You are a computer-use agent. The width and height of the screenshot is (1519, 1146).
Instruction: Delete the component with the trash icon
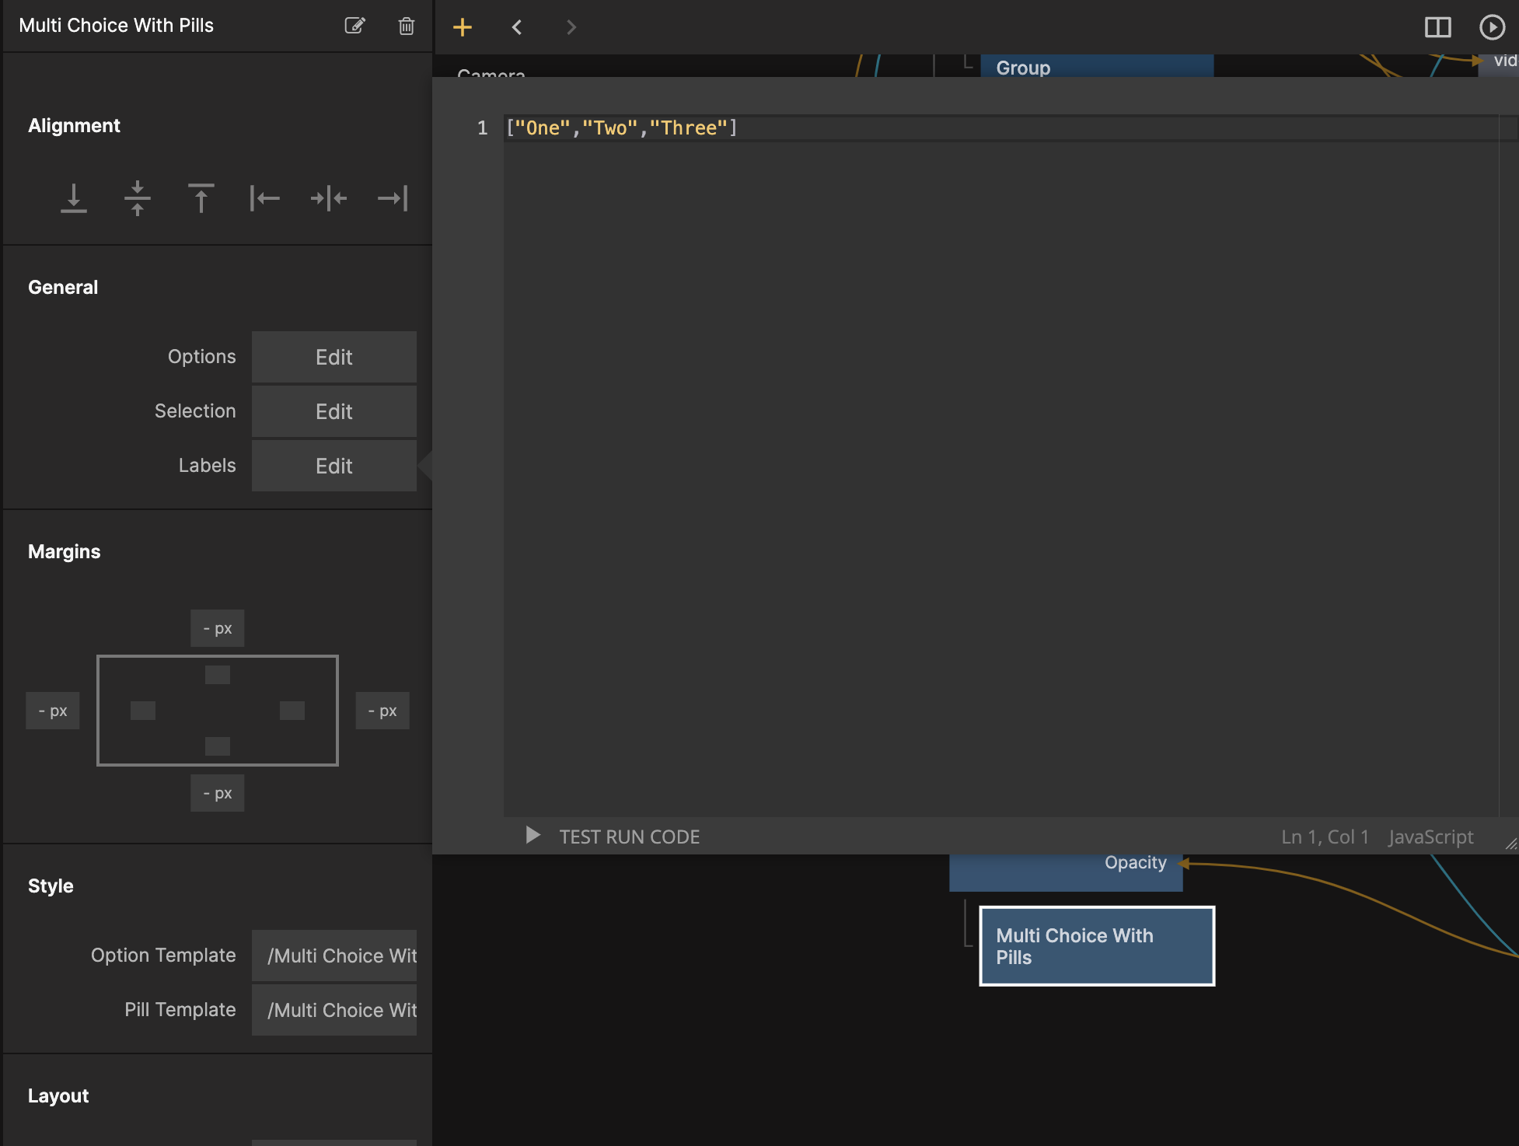coord(406,26)
